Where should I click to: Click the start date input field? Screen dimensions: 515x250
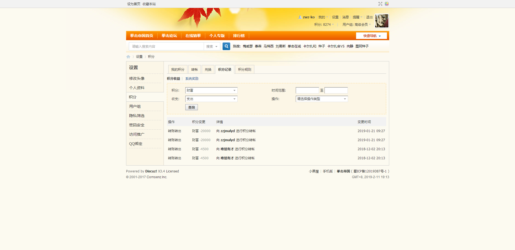[307, 90]
